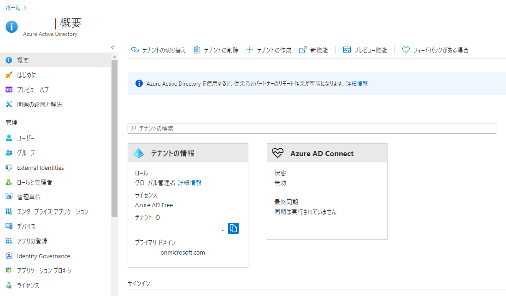Click the アプリの登録 icon
Viewport: 506px width, 296px height.
pos(9,241)
